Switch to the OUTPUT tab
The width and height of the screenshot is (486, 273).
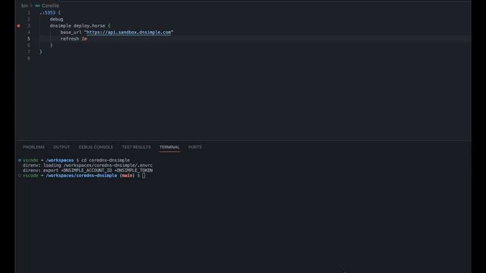click(x=62, y=147)
